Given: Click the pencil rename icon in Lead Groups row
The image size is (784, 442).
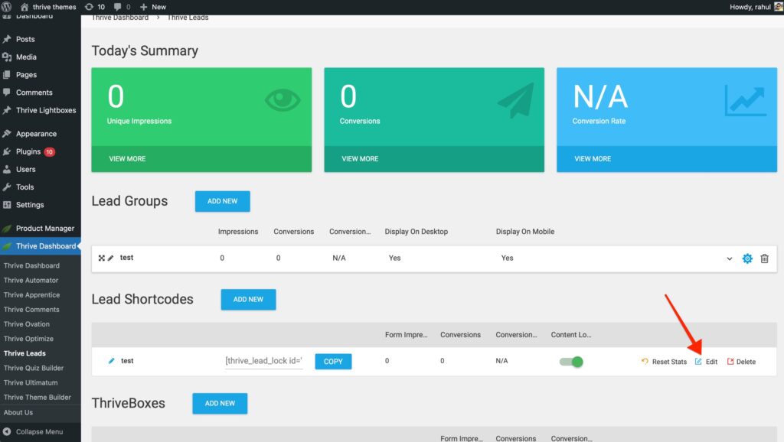Looking at the screenshot, I should [x=111, y=258].
